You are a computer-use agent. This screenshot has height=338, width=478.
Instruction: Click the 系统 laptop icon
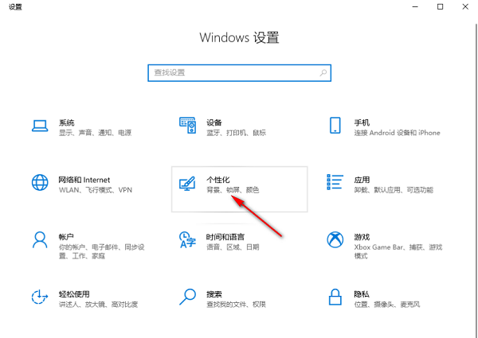(x=40, y=127)
